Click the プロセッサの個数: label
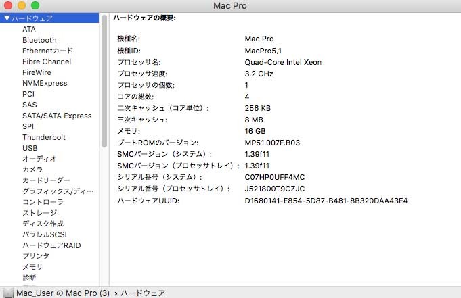The height and width of the screenshot is (298, 461). 146,85
